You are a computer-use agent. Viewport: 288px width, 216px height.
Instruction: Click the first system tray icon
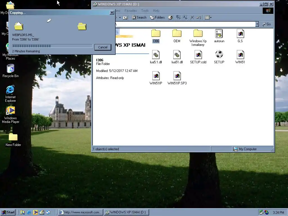coord(261,212)
